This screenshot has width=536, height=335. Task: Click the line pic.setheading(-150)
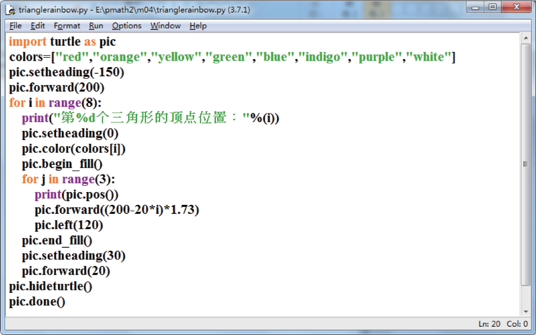(x=67, y=72)
